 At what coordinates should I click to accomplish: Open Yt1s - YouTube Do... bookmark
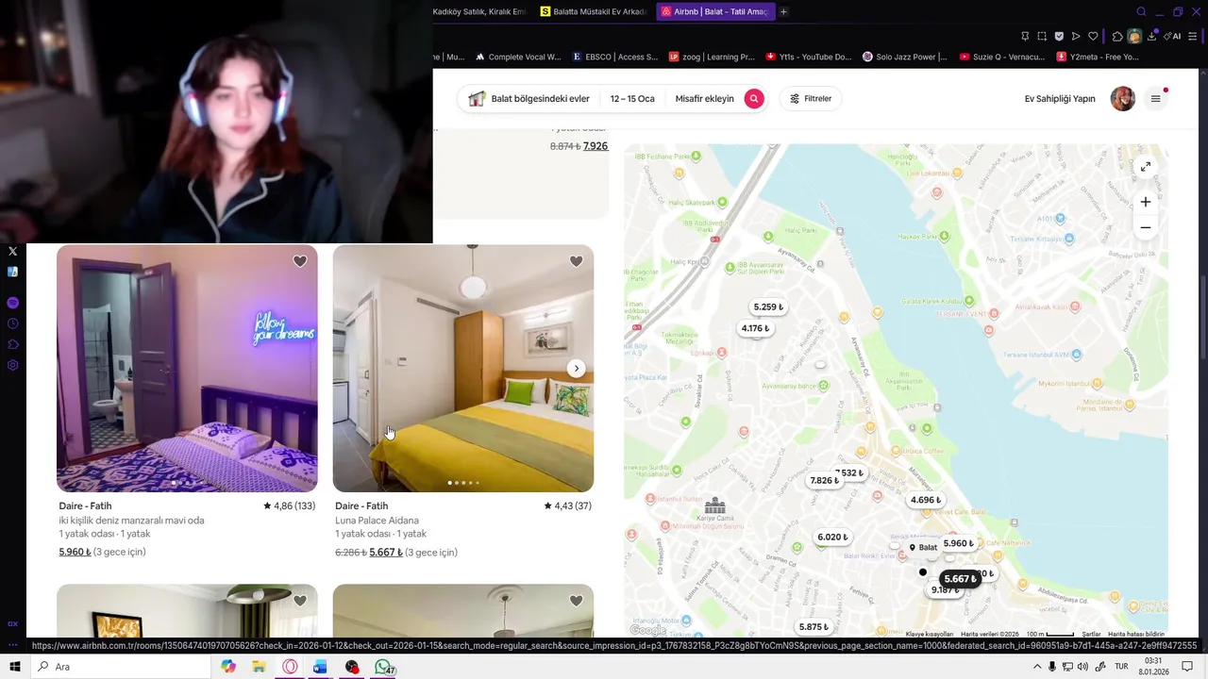[809, 57]
